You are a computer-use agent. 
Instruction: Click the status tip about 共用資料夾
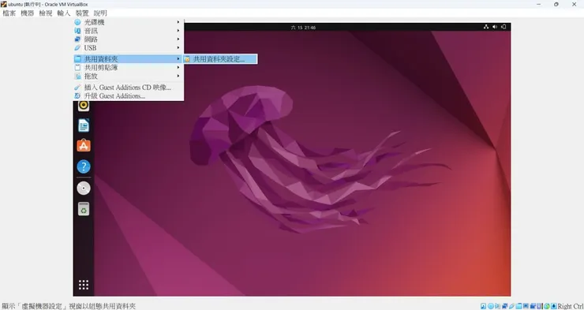tap(69, 306)
